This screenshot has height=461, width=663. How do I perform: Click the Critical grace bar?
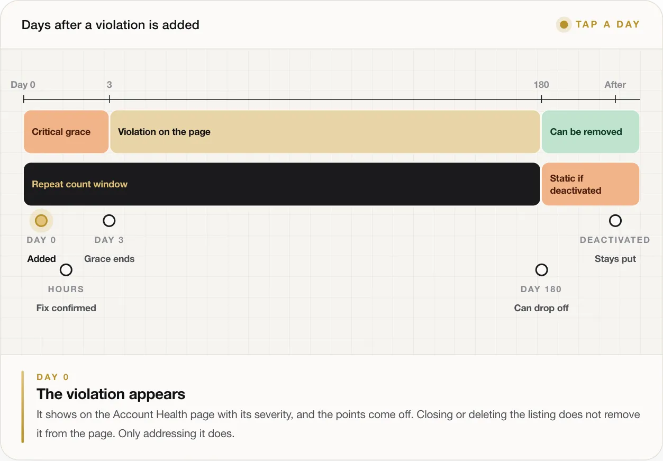point(66,132)
